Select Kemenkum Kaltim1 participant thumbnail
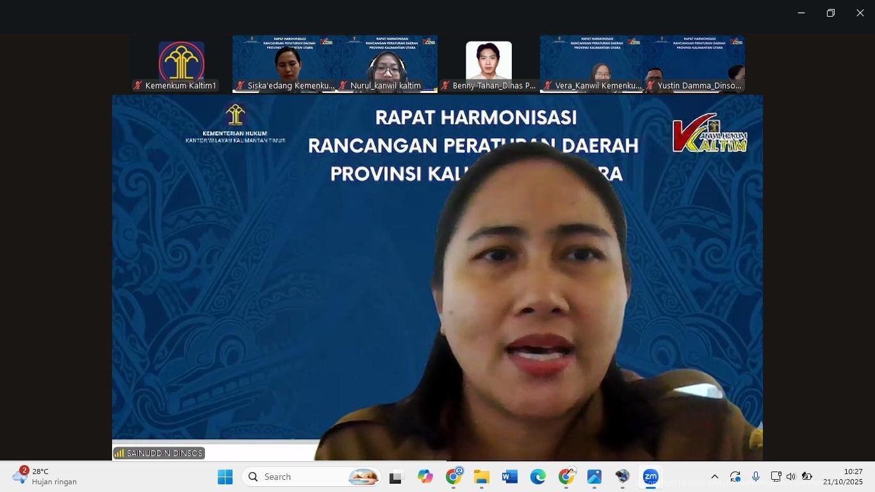Viewport: 875px width, 492px height. [x=181, y=64]
